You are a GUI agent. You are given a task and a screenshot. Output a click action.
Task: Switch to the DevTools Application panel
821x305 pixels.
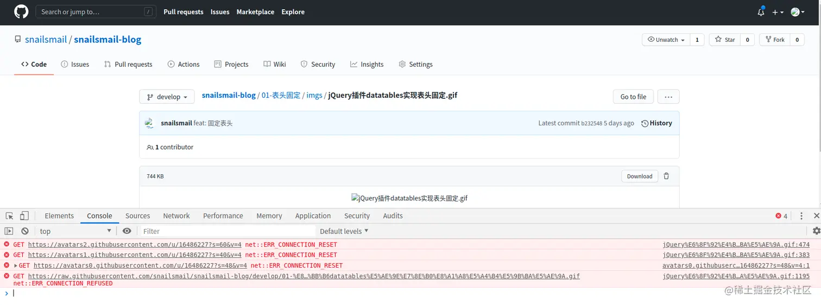(313, 215)
